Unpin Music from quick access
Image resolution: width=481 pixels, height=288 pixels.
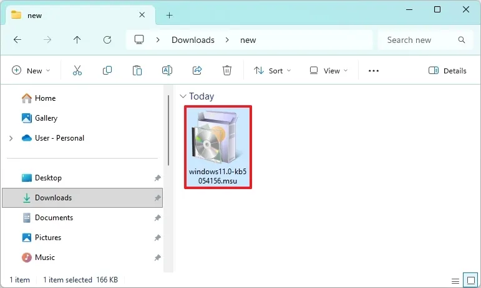(x=157, y=258)
